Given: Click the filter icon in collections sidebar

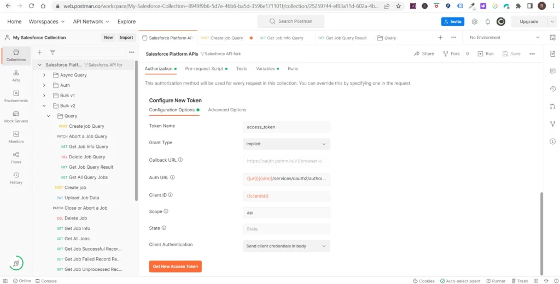Looking at the screenshot, I should tap(52, 52).
